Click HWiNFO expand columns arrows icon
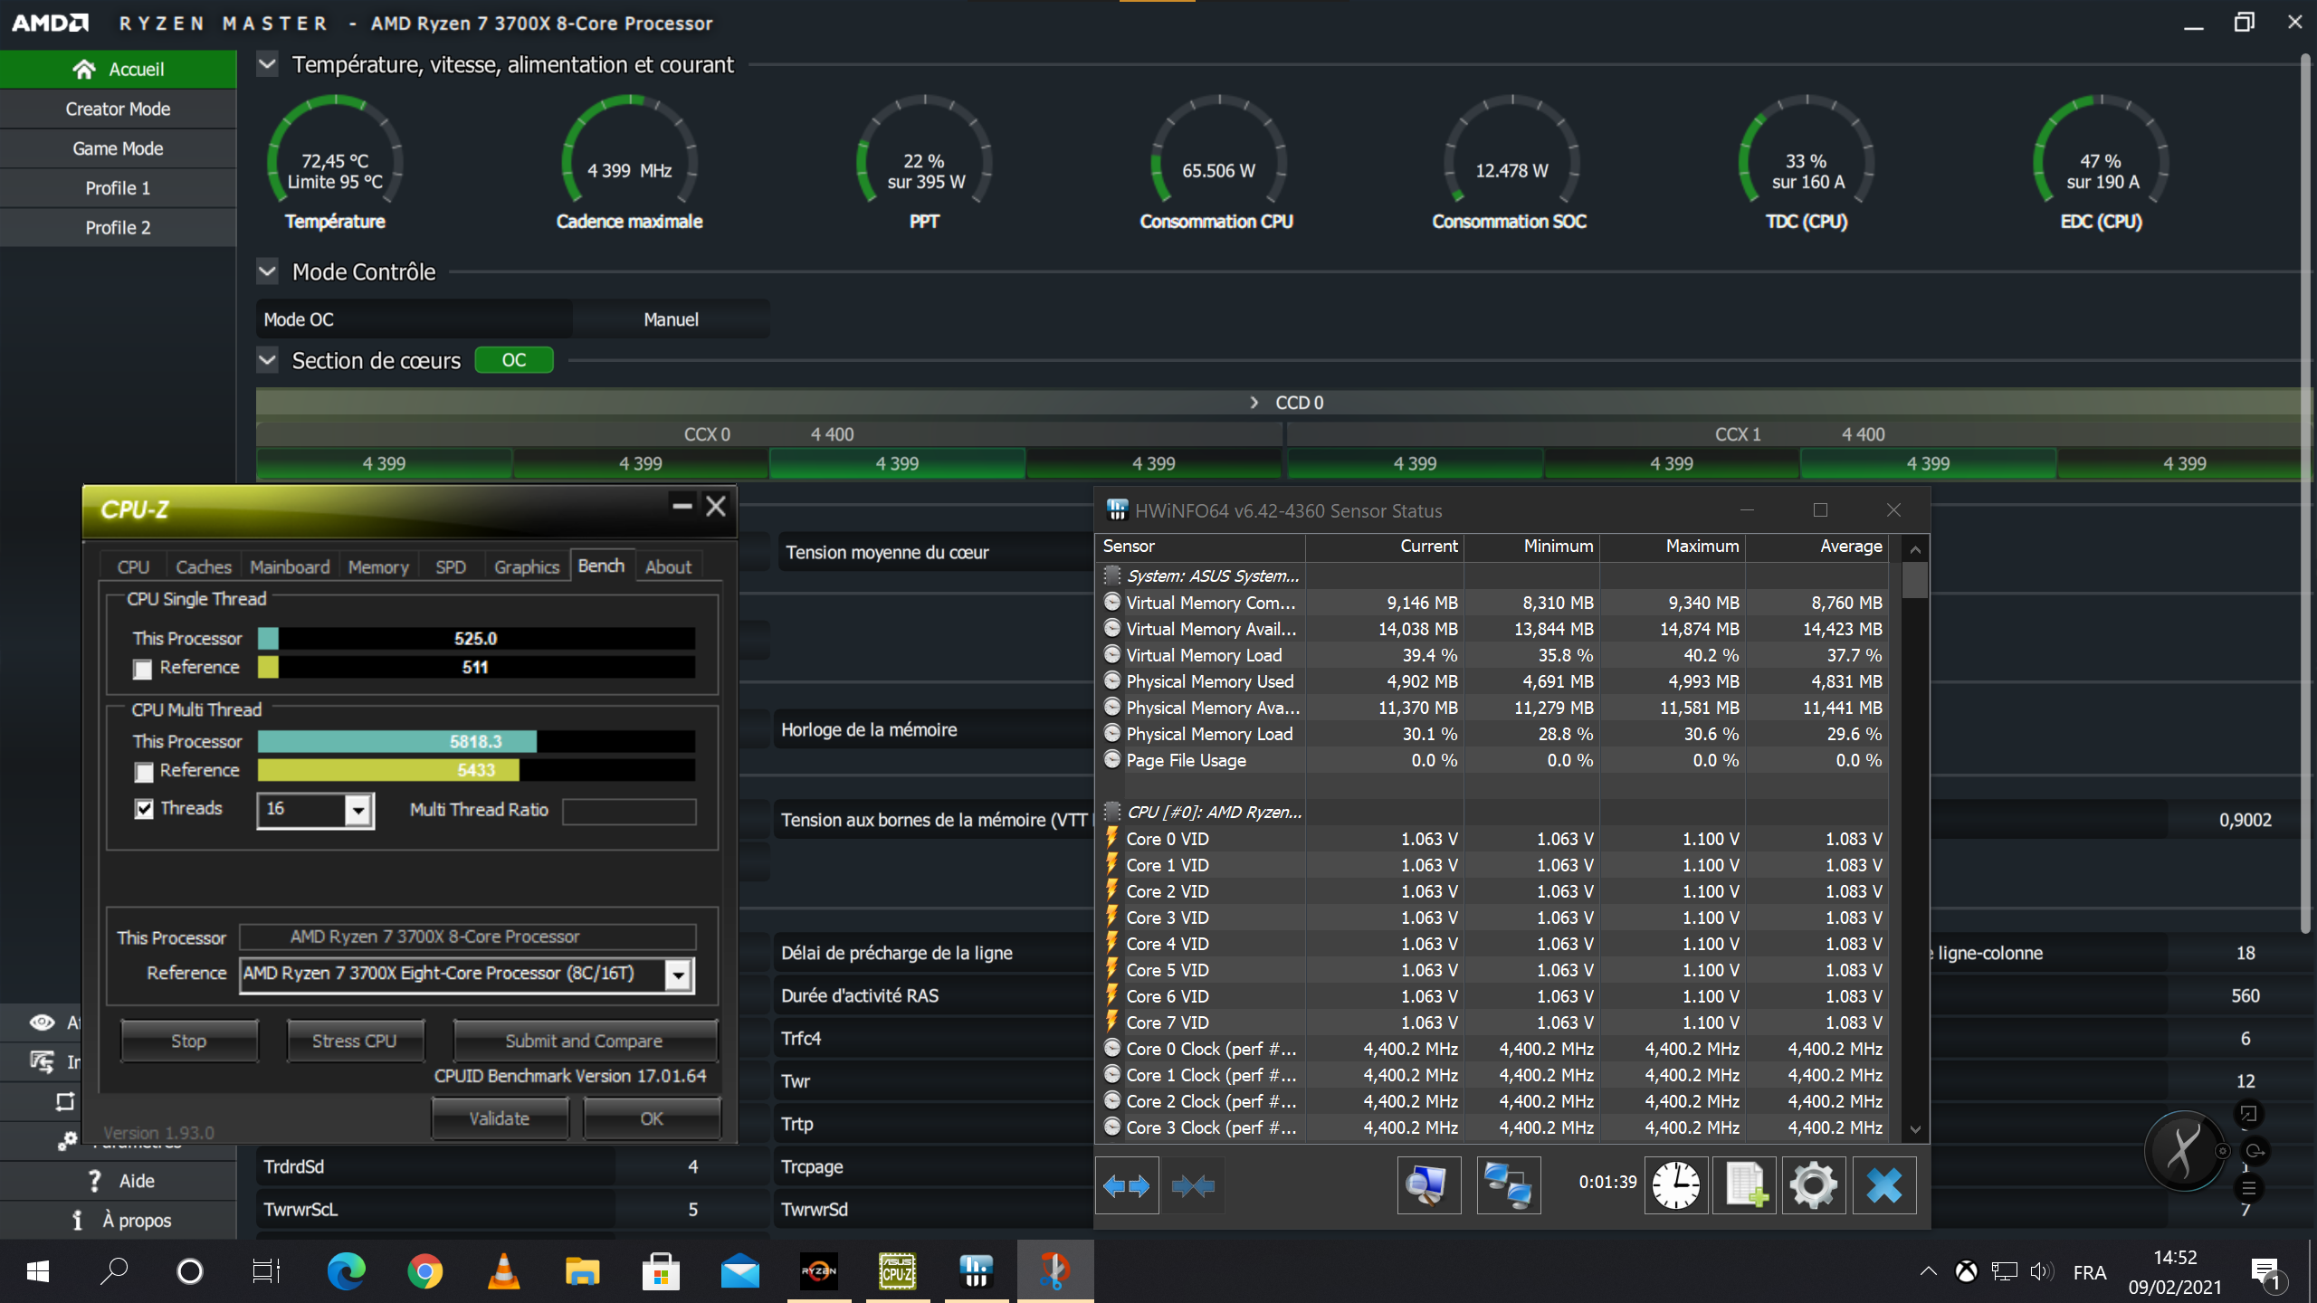 1126,1184
